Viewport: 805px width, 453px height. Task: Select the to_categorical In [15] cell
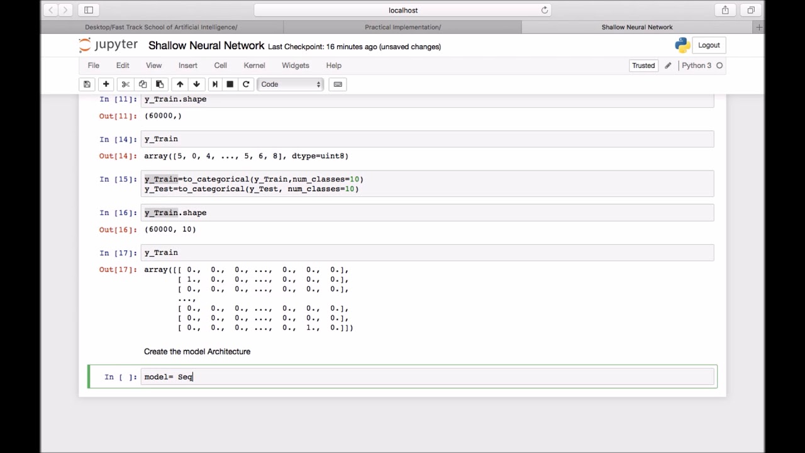[x=428, y=184]
